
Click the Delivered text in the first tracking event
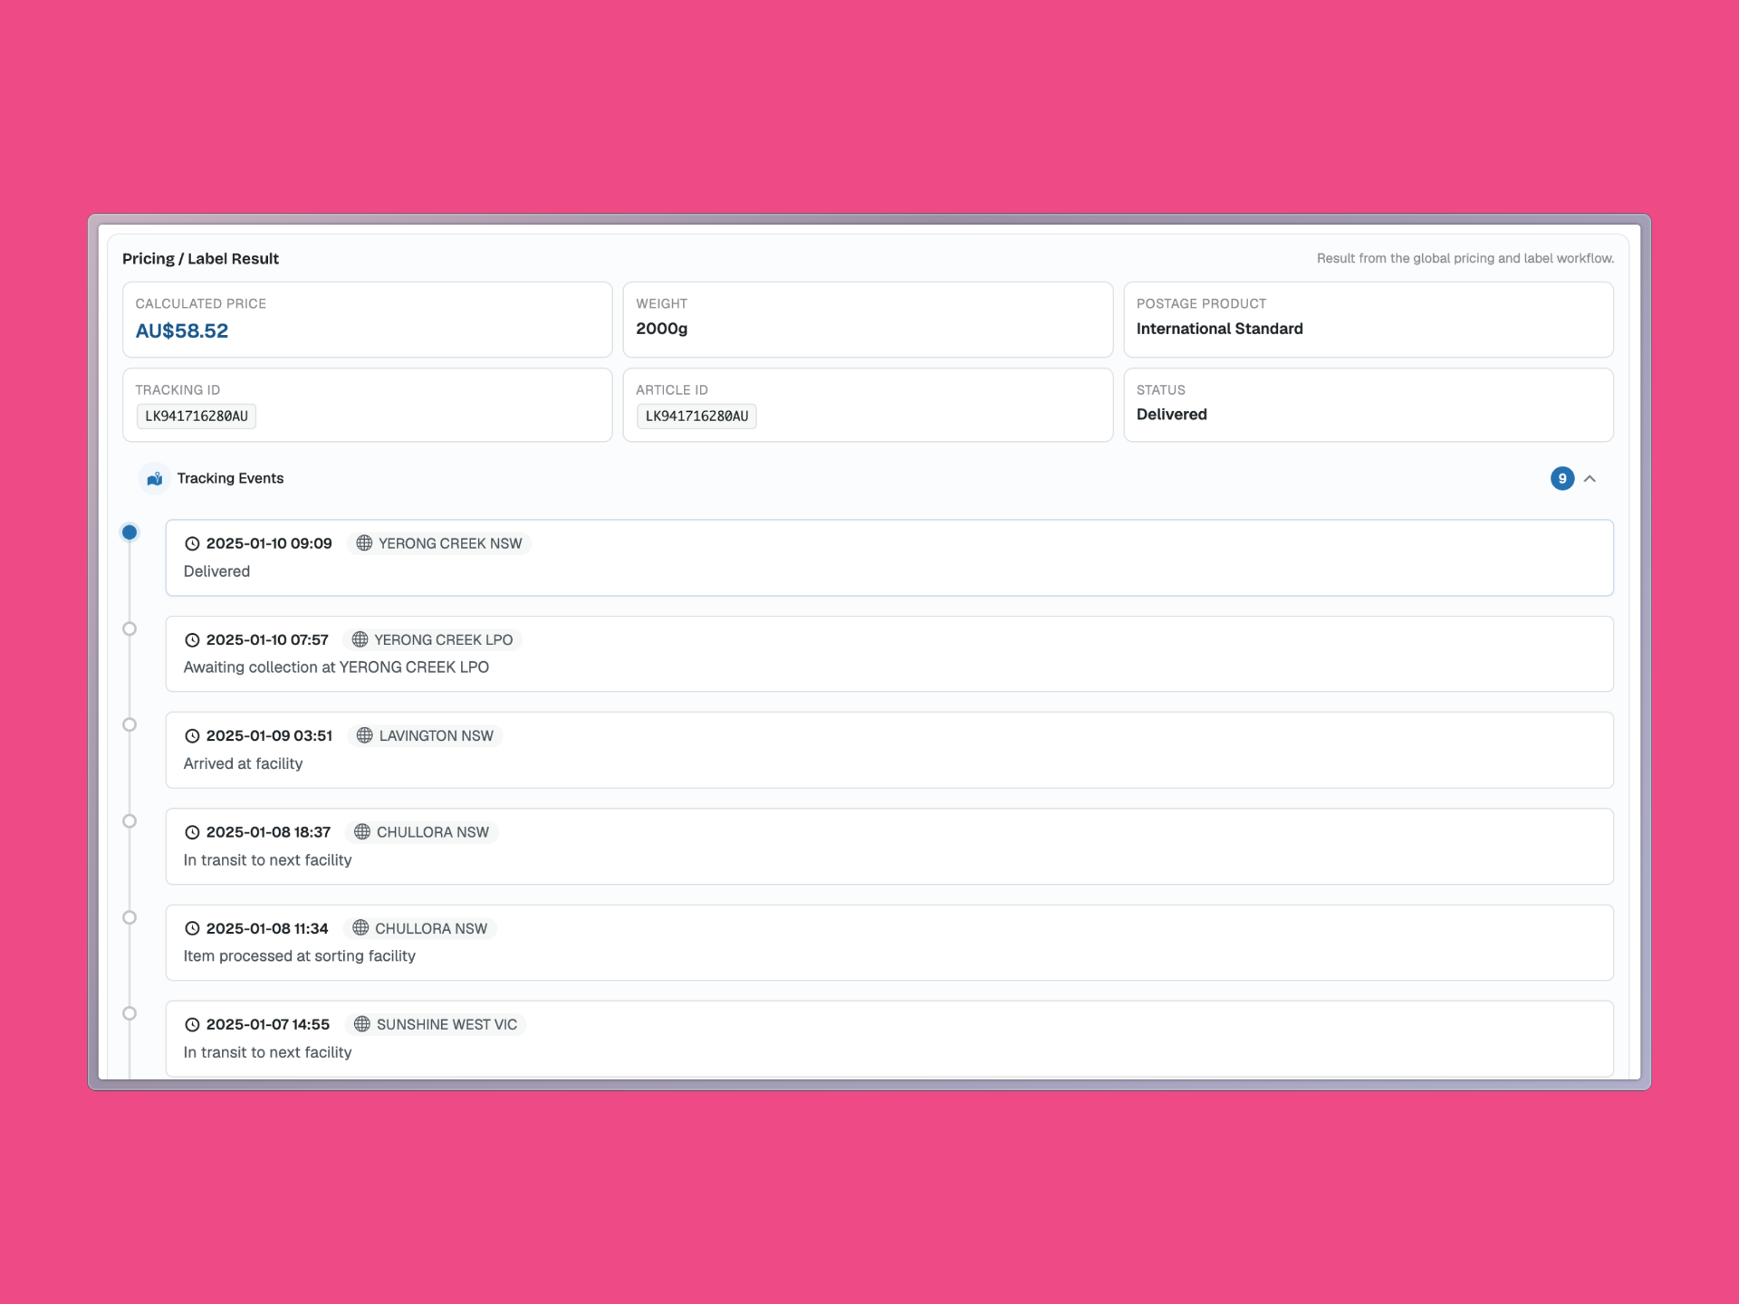point(216,571)
